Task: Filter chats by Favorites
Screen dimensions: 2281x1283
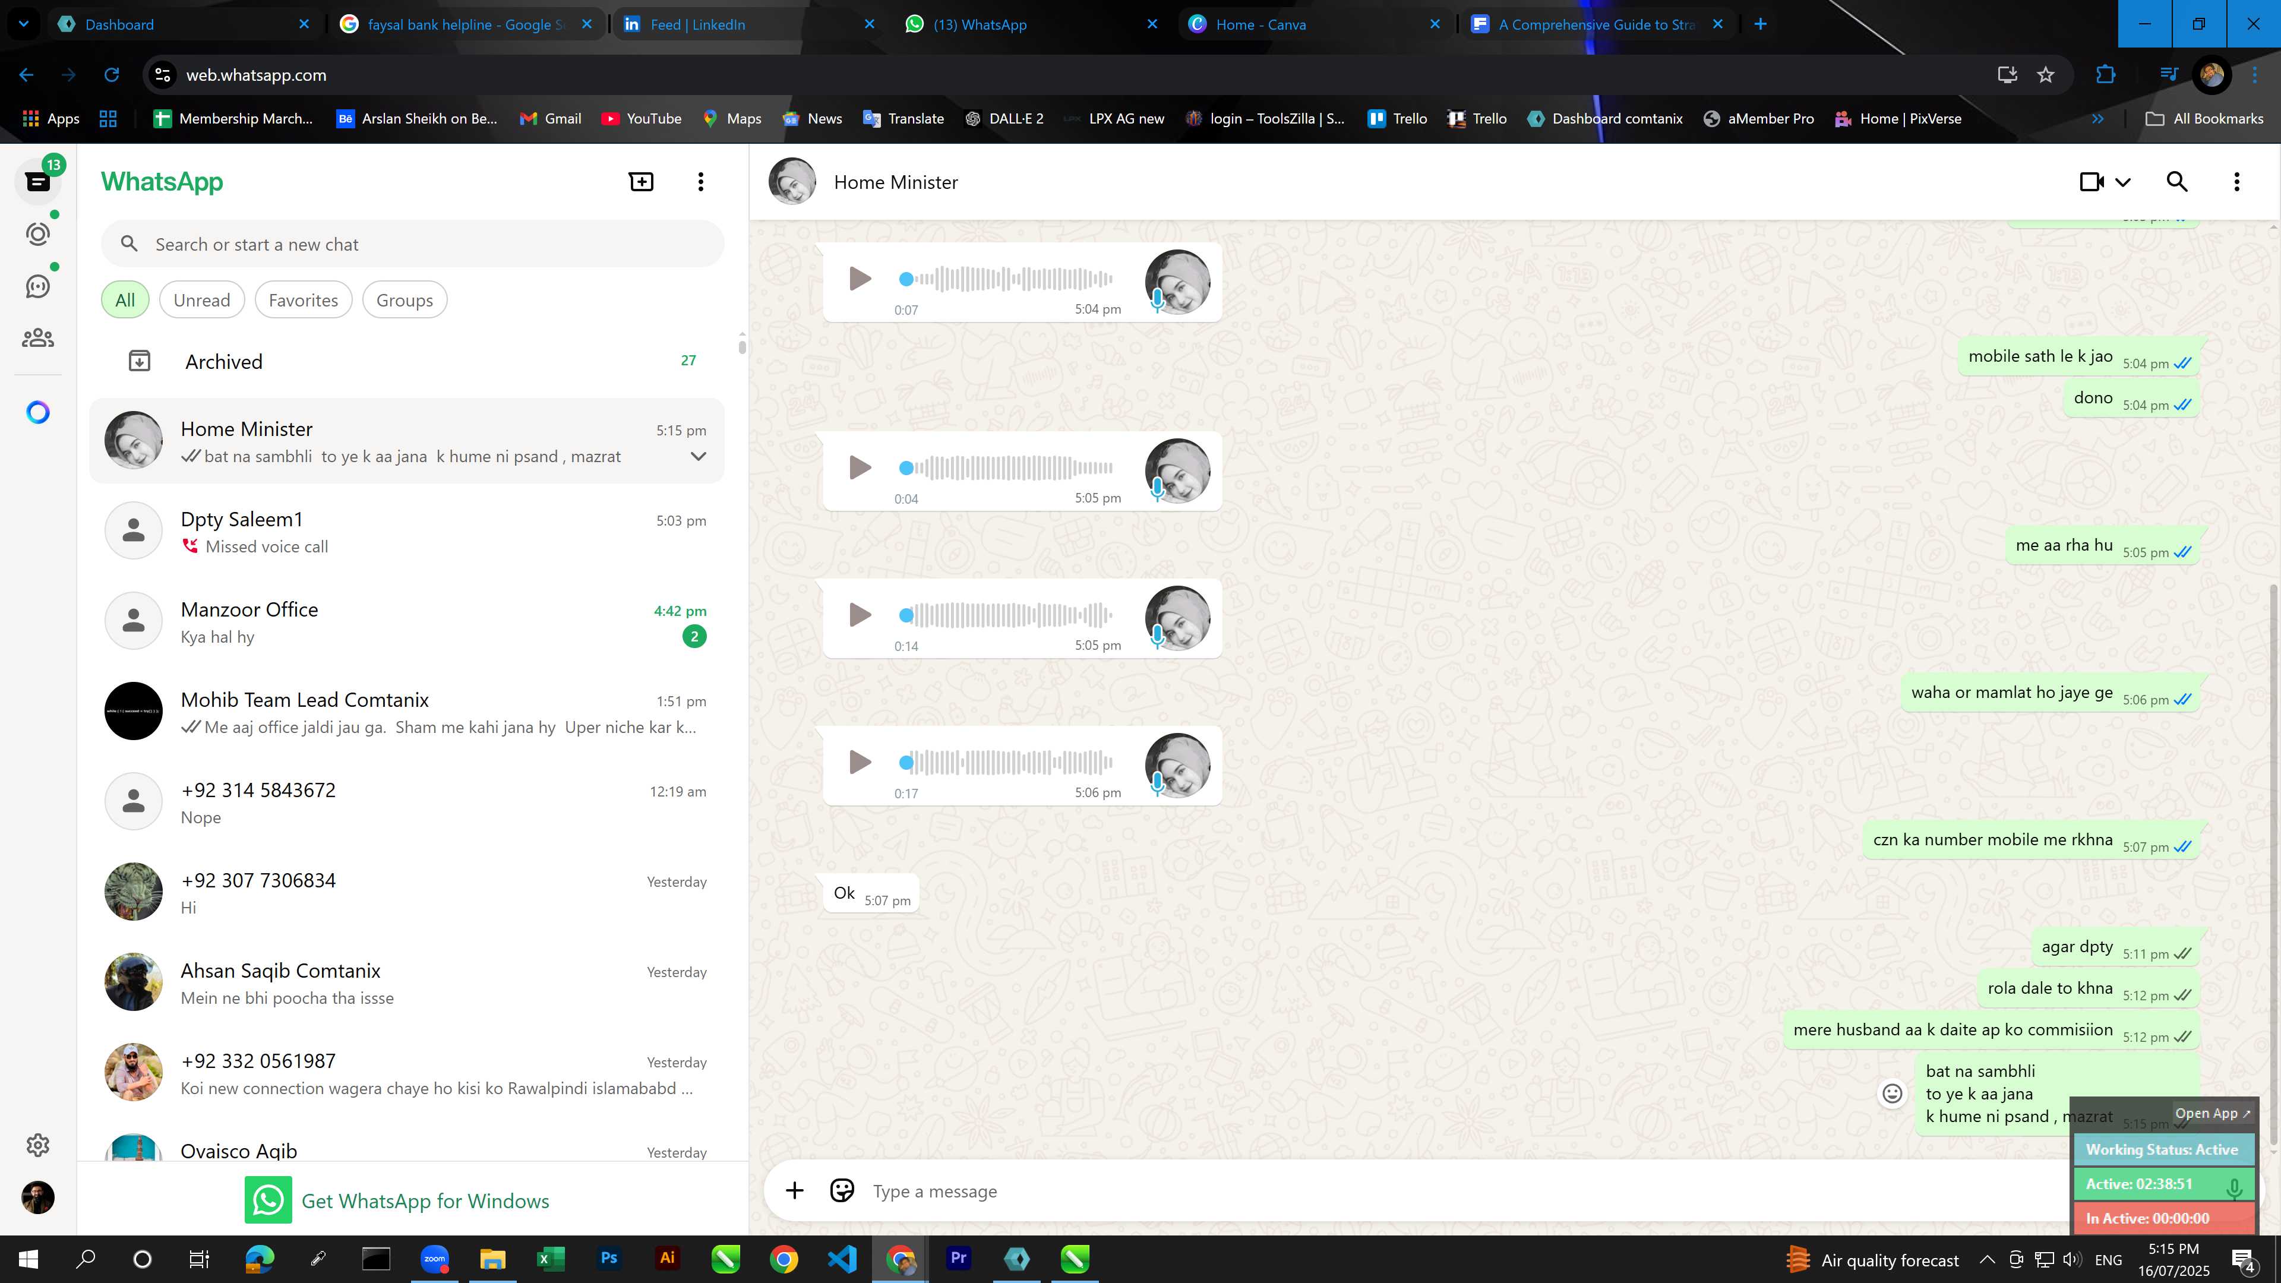Action: (x=303, y=299)
